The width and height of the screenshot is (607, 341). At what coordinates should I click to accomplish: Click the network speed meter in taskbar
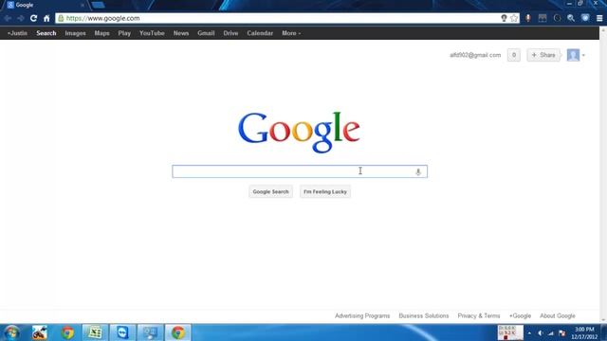[x=510, y=332]
